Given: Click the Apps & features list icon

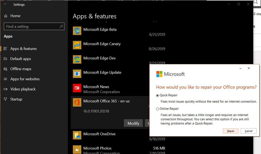Looking at the screenshot, I should tap(5, 49).
